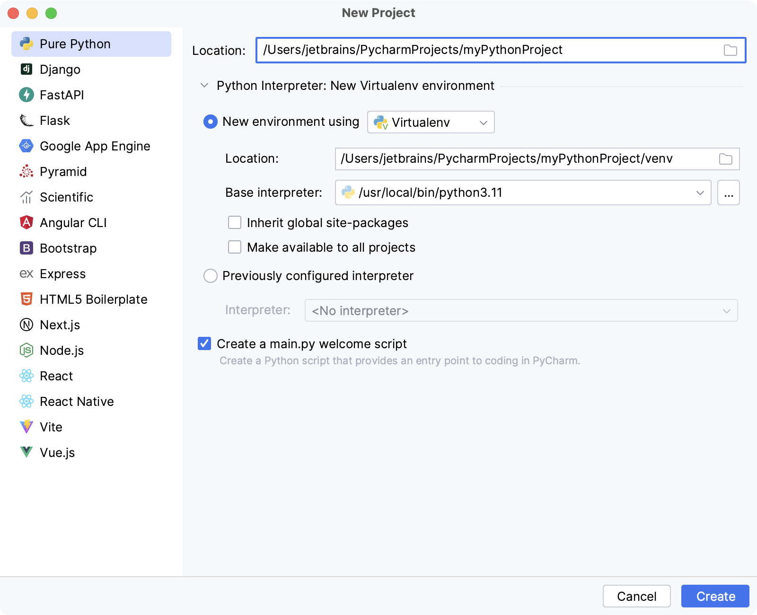
Task: Browse for project location via folder icon
Action: tap(731, 50)
